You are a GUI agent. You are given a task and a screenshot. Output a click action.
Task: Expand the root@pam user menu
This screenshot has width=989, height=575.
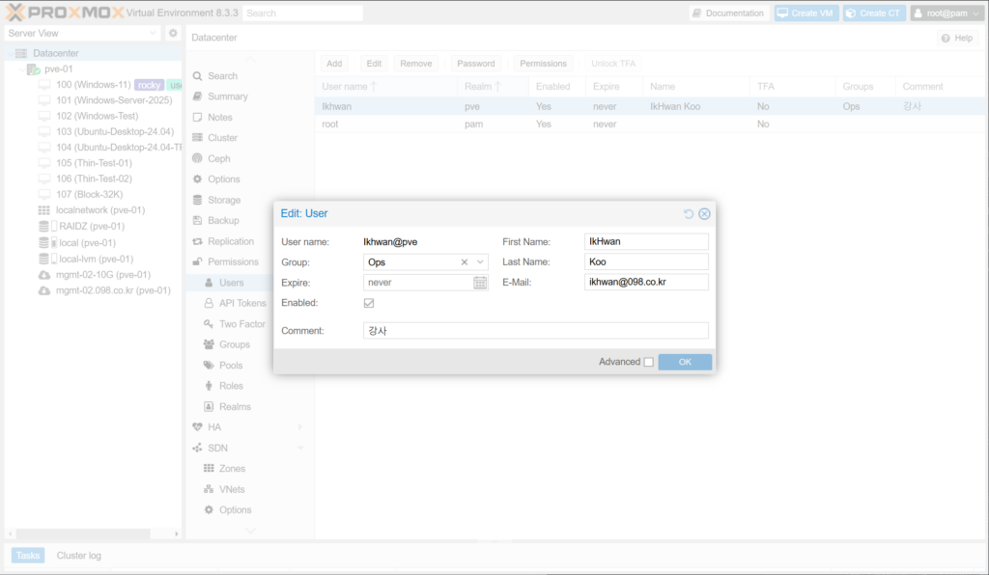tap(946, 14)
